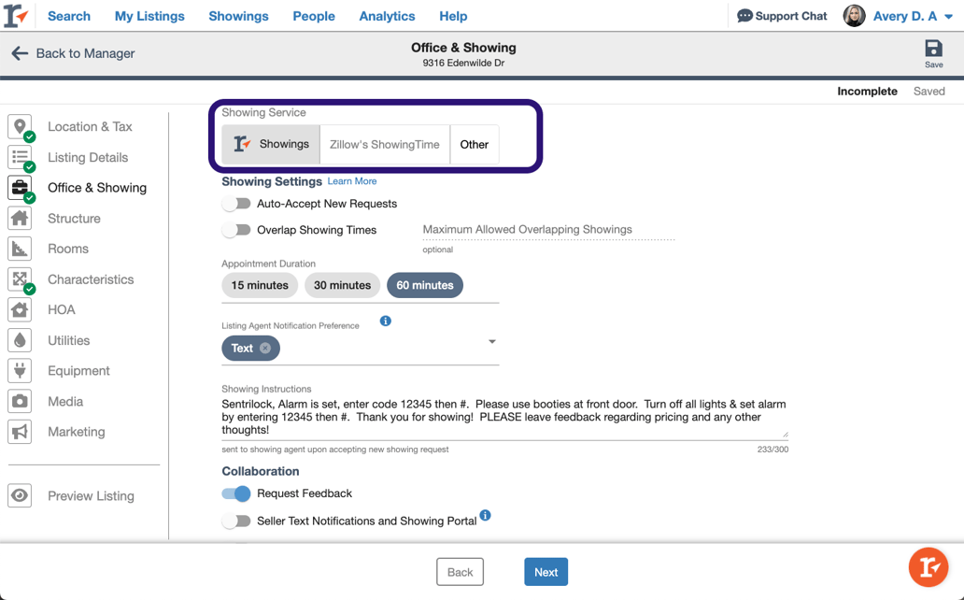Click the Marketing megaphone icon

(x=21, y=432)
